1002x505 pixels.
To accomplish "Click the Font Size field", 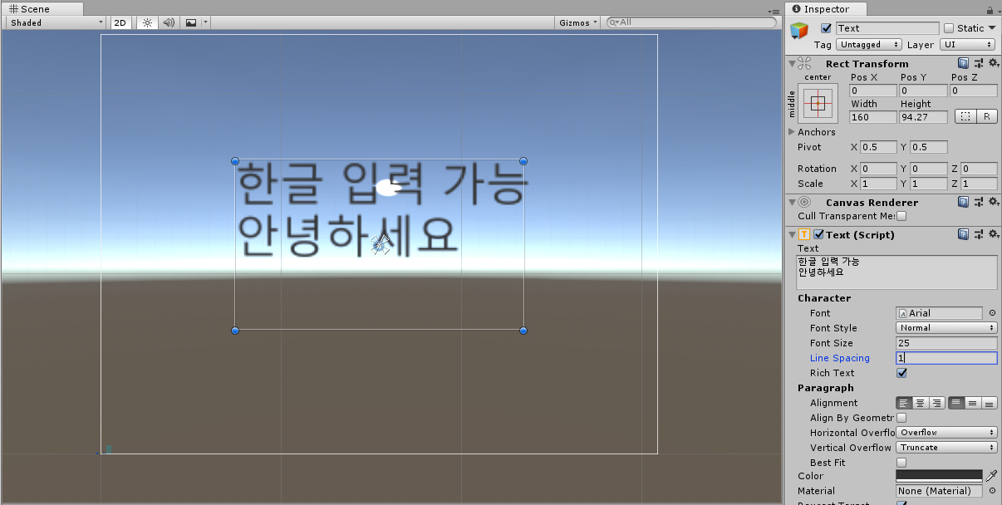I will point(947,343).
